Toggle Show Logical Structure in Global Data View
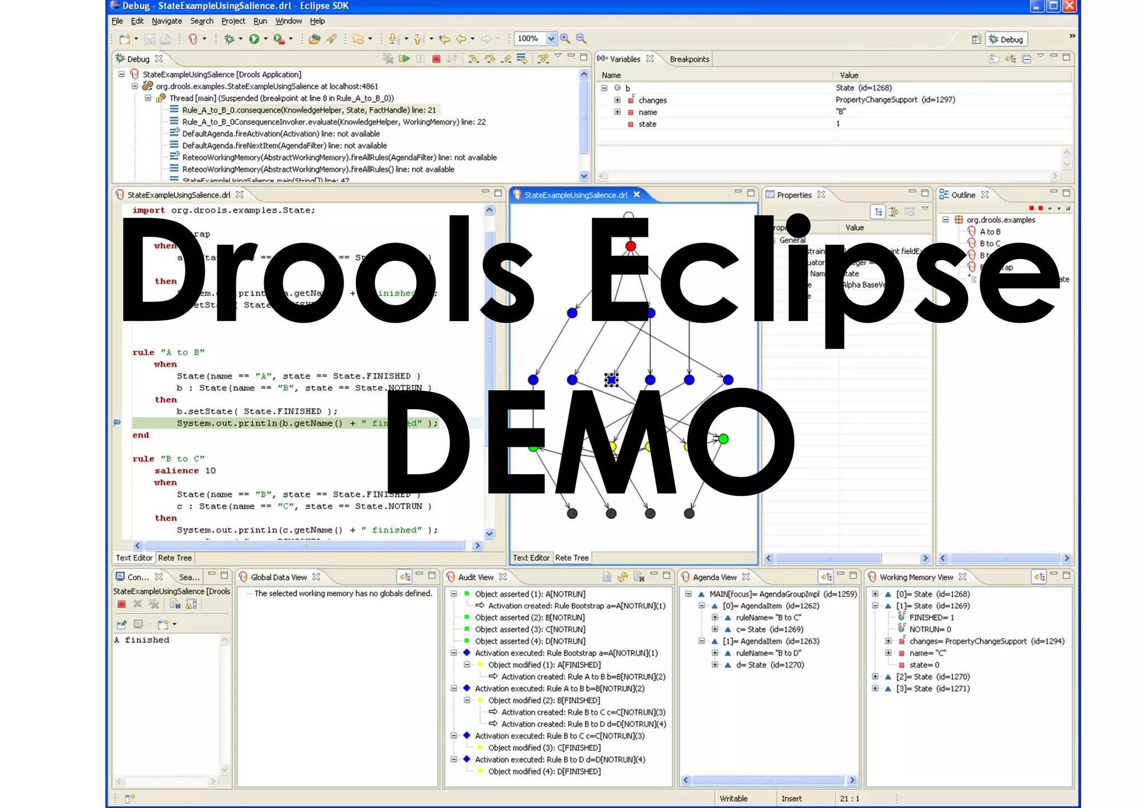This screenshot has width=1144, height=808. pyautogui.click(x=405, y=577)
